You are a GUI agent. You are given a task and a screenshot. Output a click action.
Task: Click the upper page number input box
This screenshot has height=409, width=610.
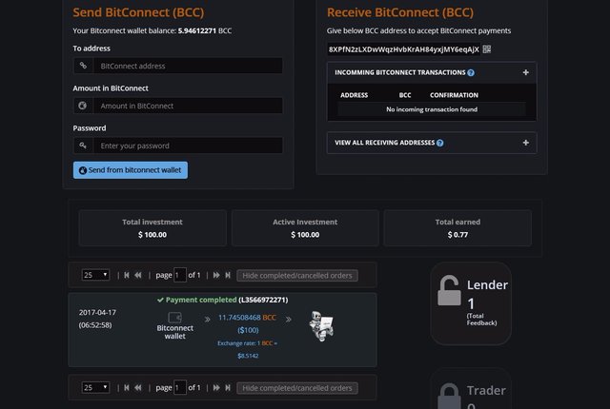tap(180, 275)
